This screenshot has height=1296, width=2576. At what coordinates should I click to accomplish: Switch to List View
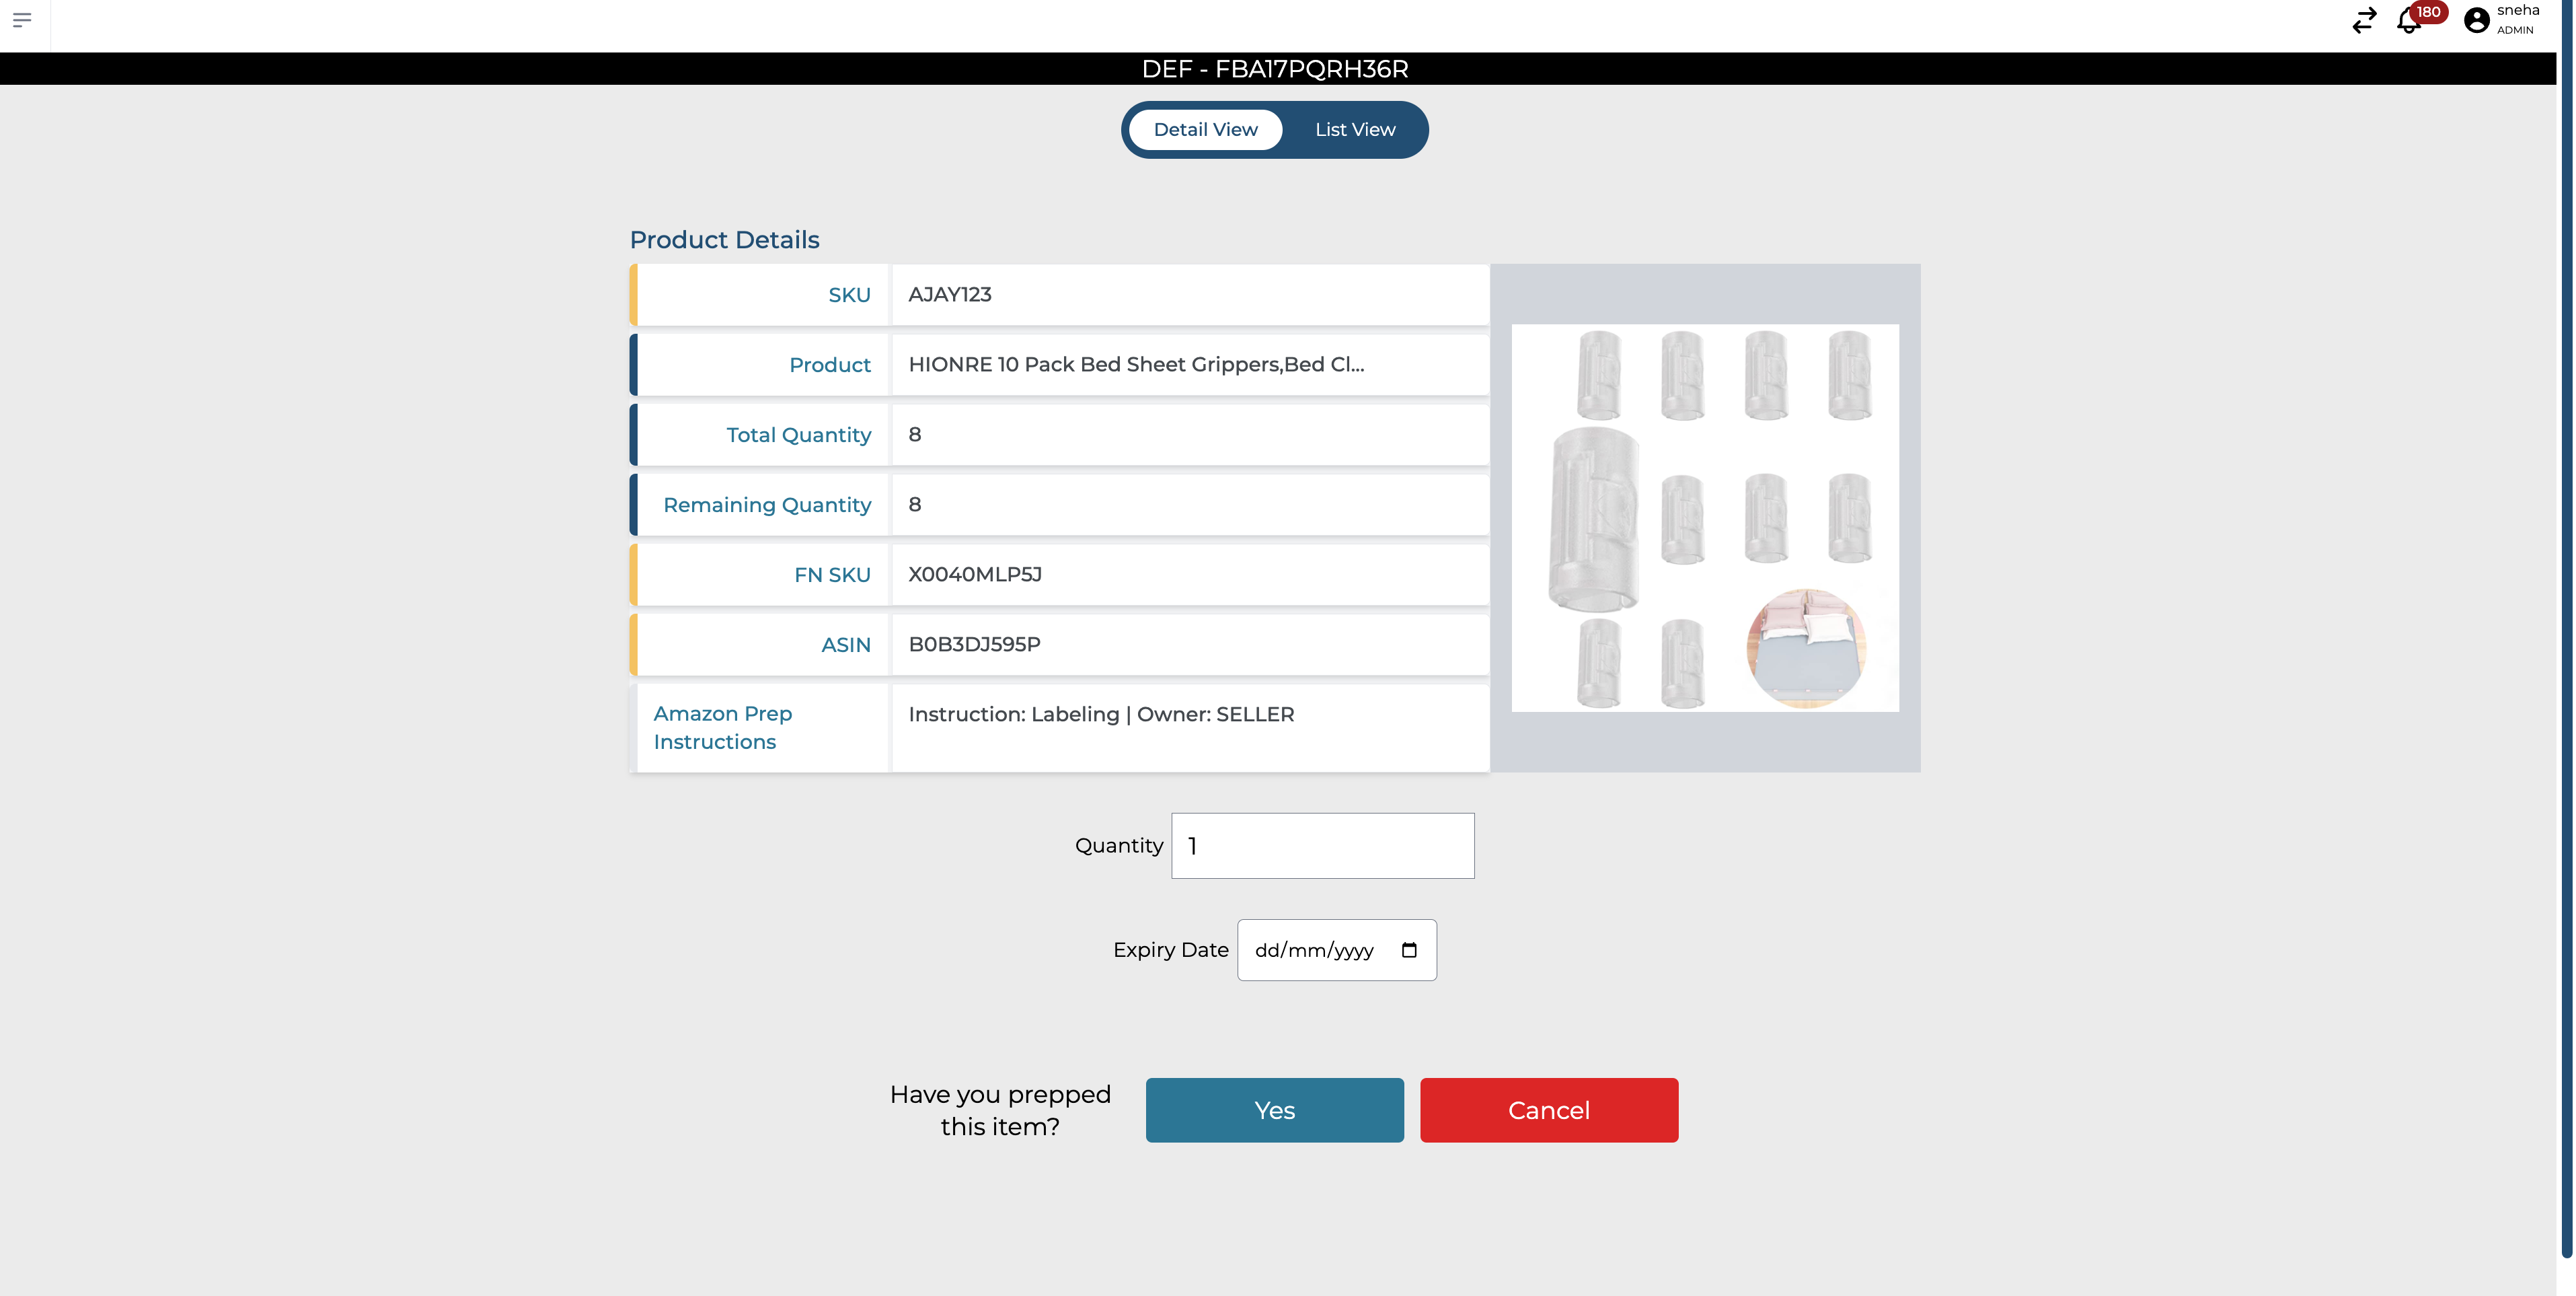[x=1354, y=129]
